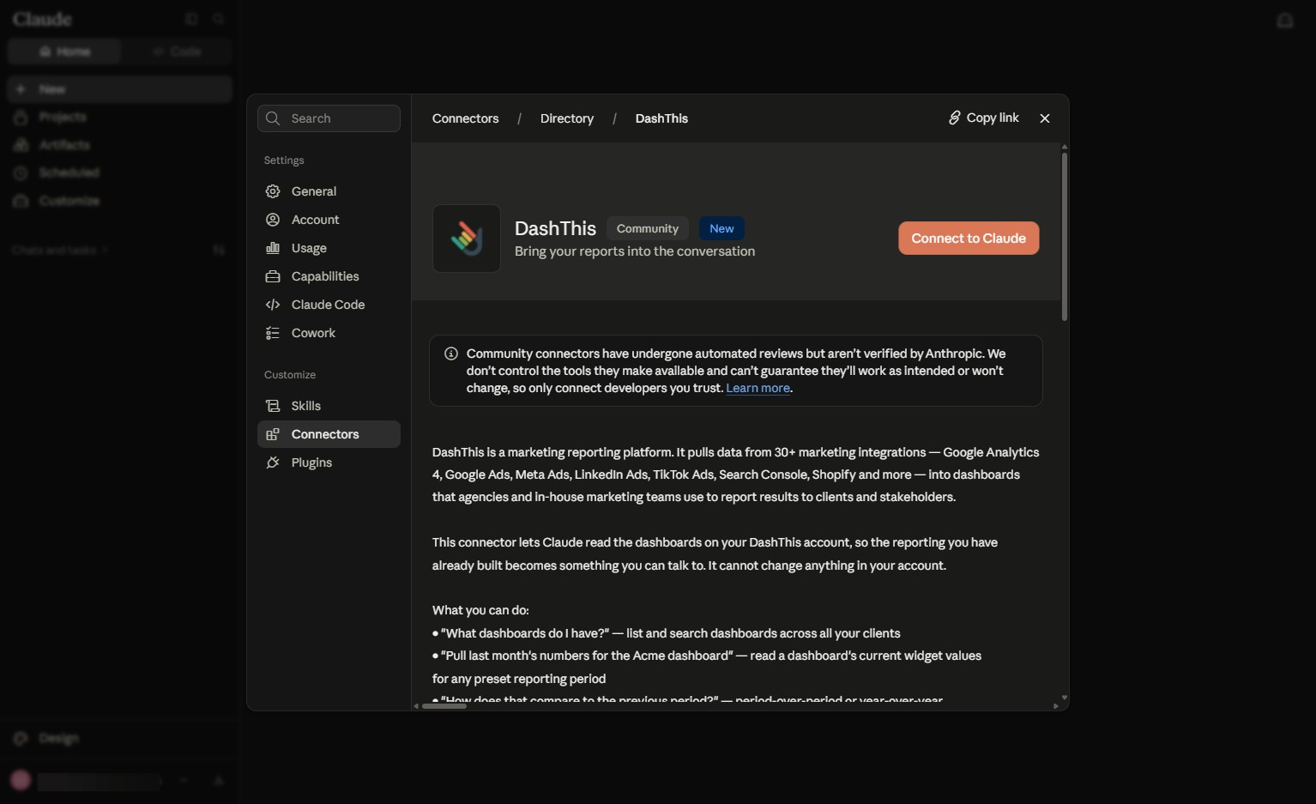Click the 'What you can do:' heading text
1316x804 pixels.
[x=480, y=610]
